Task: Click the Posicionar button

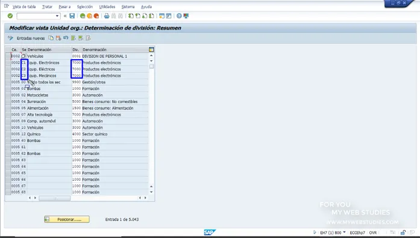Action: point(67,219)
